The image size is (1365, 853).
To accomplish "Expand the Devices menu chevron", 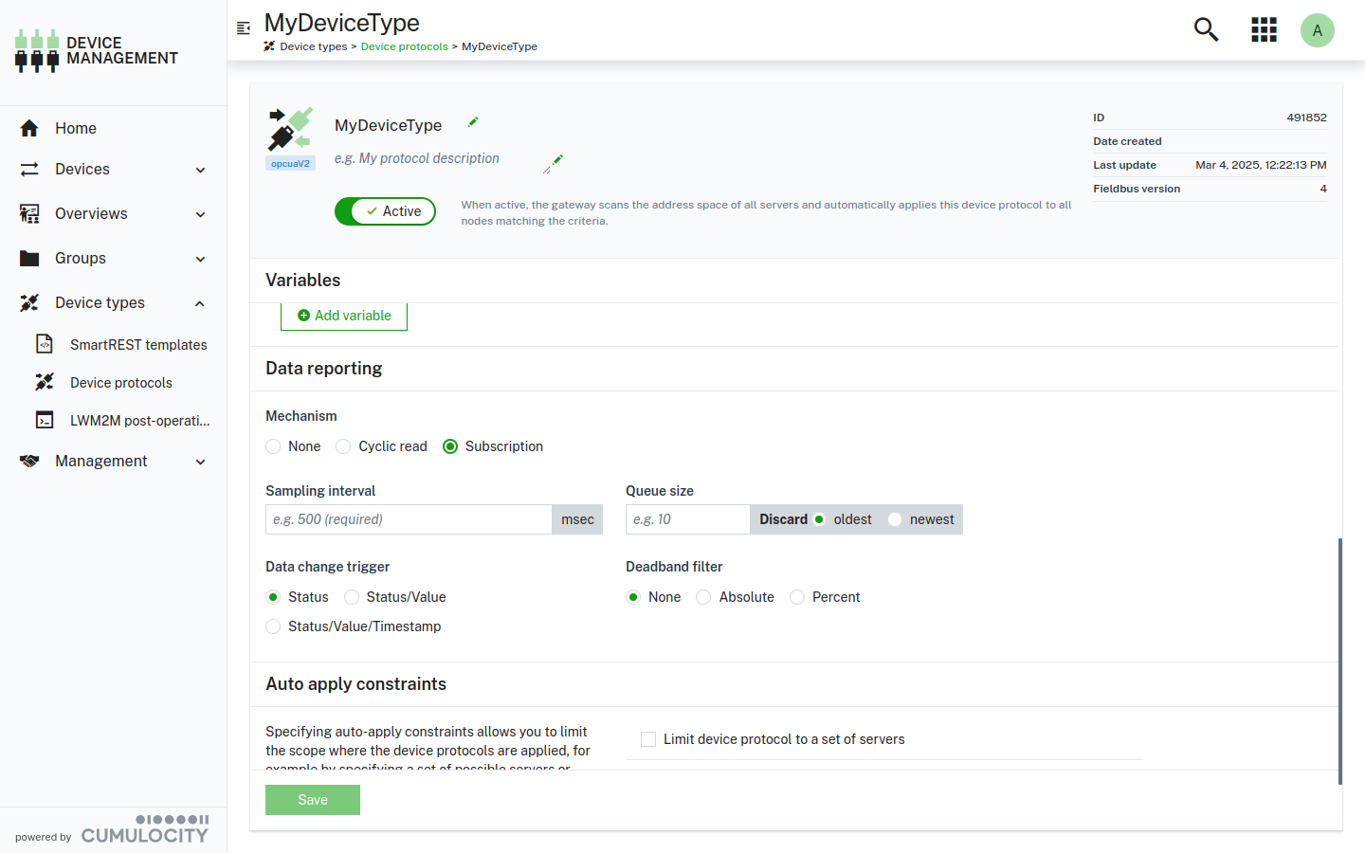I will pos(200,170).
